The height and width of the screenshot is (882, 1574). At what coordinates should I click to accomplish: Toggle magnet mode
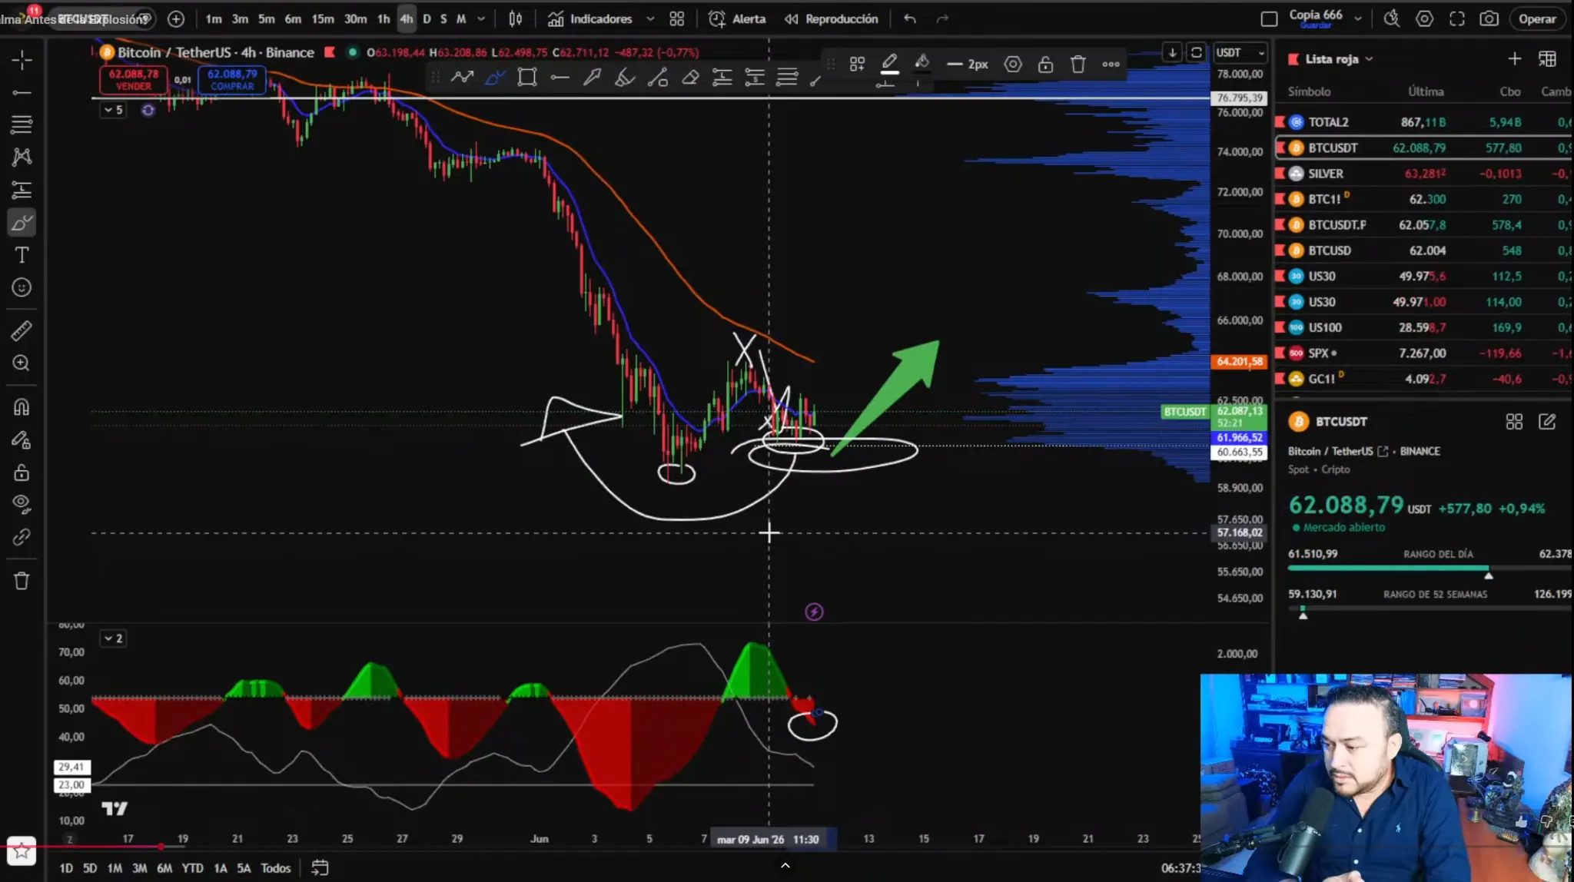tap(22, 406)
